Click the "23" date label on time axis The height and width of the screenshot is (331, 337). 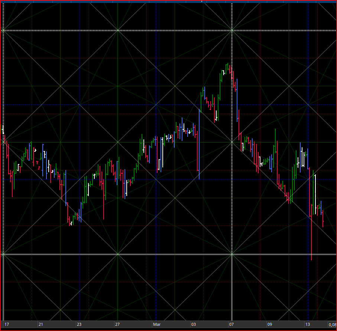pos(79,324)
